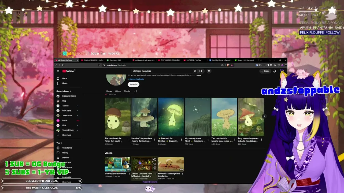
Task: Play the Top Frog Game Introduction video
Action: [117, 164]
